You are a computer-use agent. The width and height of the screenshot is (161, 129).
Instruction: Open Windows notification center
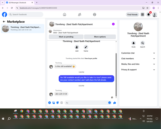point(157,119)
